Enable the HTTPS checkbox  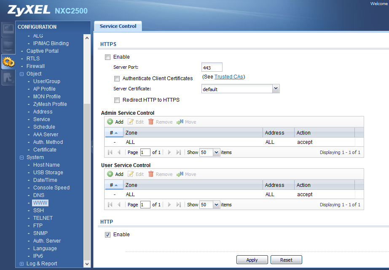pyautogui.click(x=107, y=57)
